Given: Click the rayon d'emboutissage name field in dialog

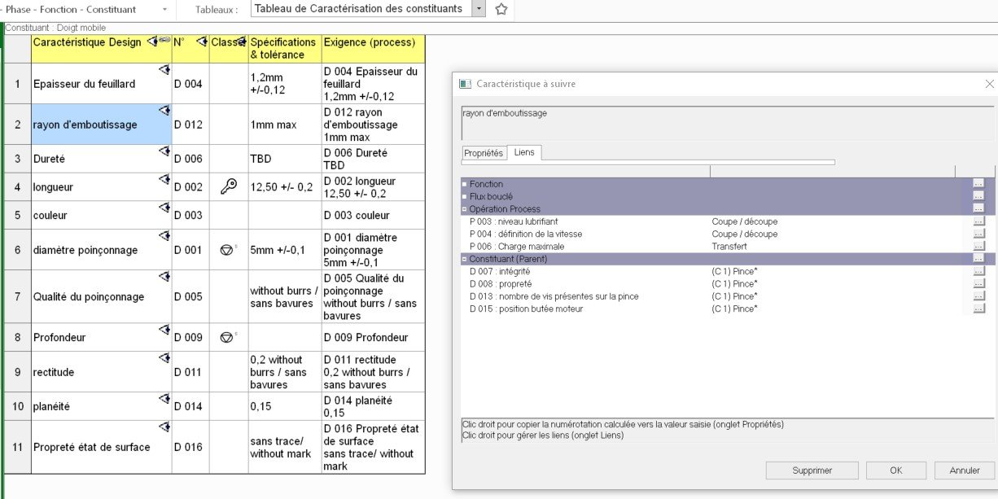Looking at the screenshot, I should [x=728, y=124].
